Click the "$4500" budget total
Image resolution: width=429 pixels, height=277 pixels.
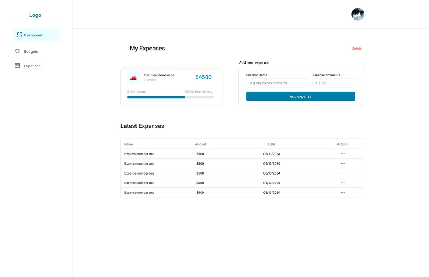(203, 77)
